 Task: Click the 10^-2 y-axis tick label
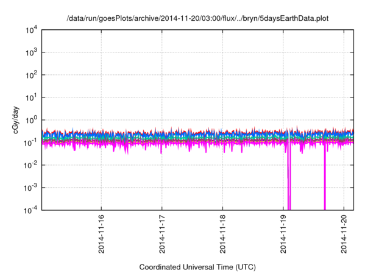click(31, 165)
